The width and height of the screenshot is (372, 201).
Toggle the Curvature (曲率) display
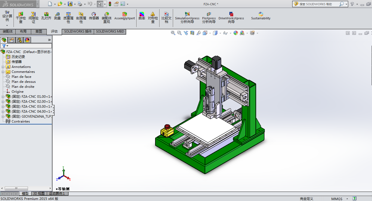click(x=142, y=16)
